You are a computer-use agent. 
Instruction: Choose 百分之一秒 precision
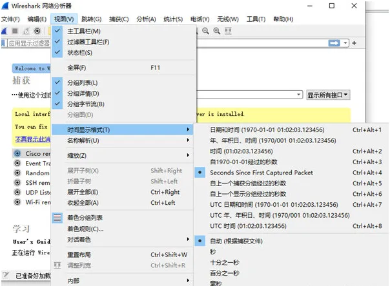click(291, 273)
